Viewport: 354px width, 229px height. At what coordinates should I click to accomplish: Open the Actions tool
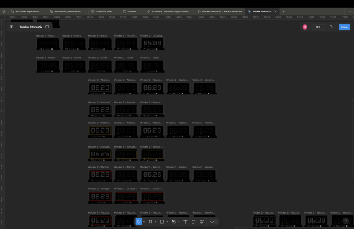coord(202,222)
